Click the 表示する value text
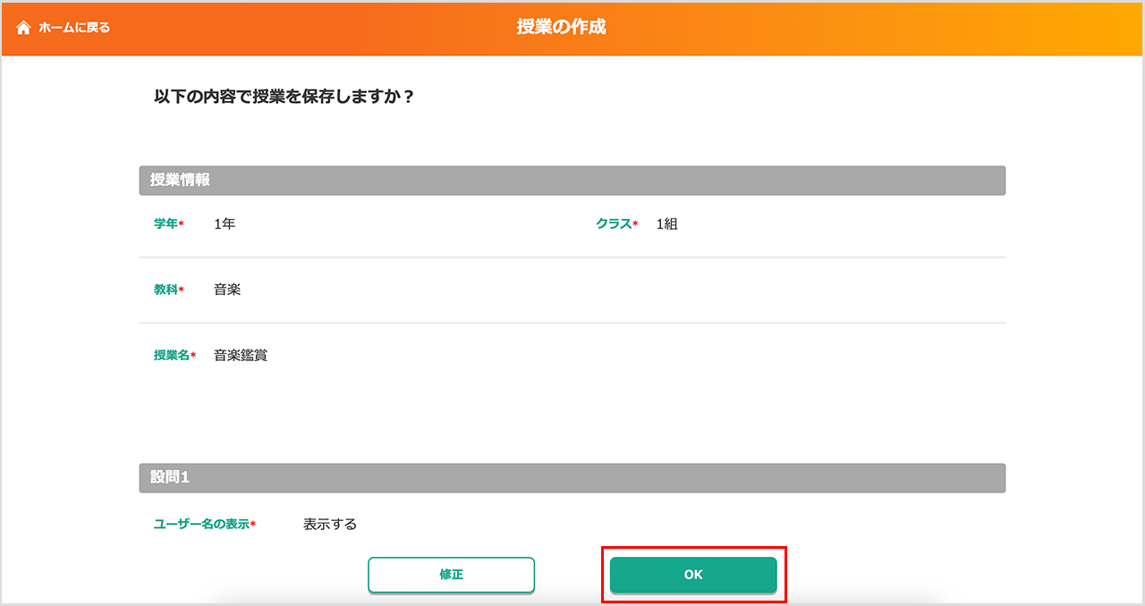Viewport: 1145px width, 606px height. pyautogui.click(x=330, y=525)
